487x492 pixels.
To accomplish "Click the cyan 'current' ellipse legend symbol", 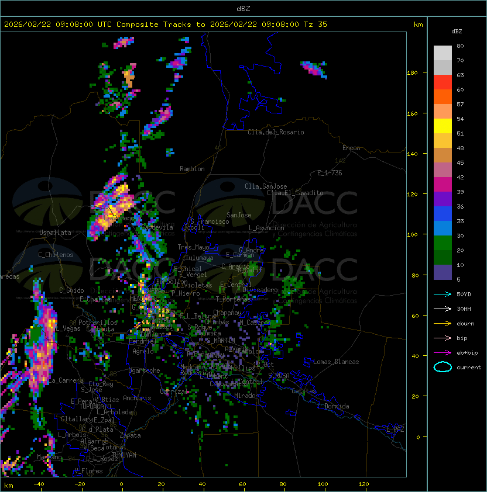I will pyautogui.click(x=443, y=367).
